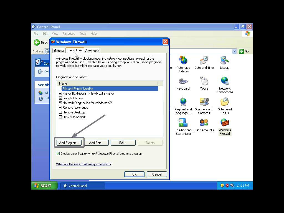
Task: Click the green Back arrow in Control Panel
Action: (37, 42)
